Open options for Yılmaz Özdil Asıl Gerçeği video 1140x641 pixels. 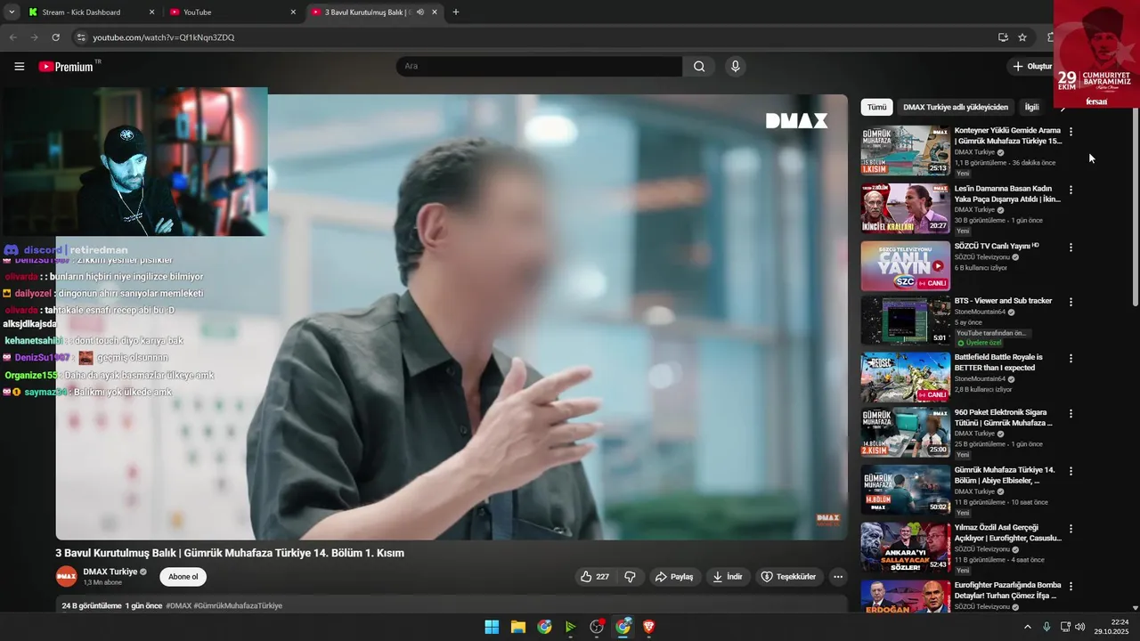(x=1071, y=529)
